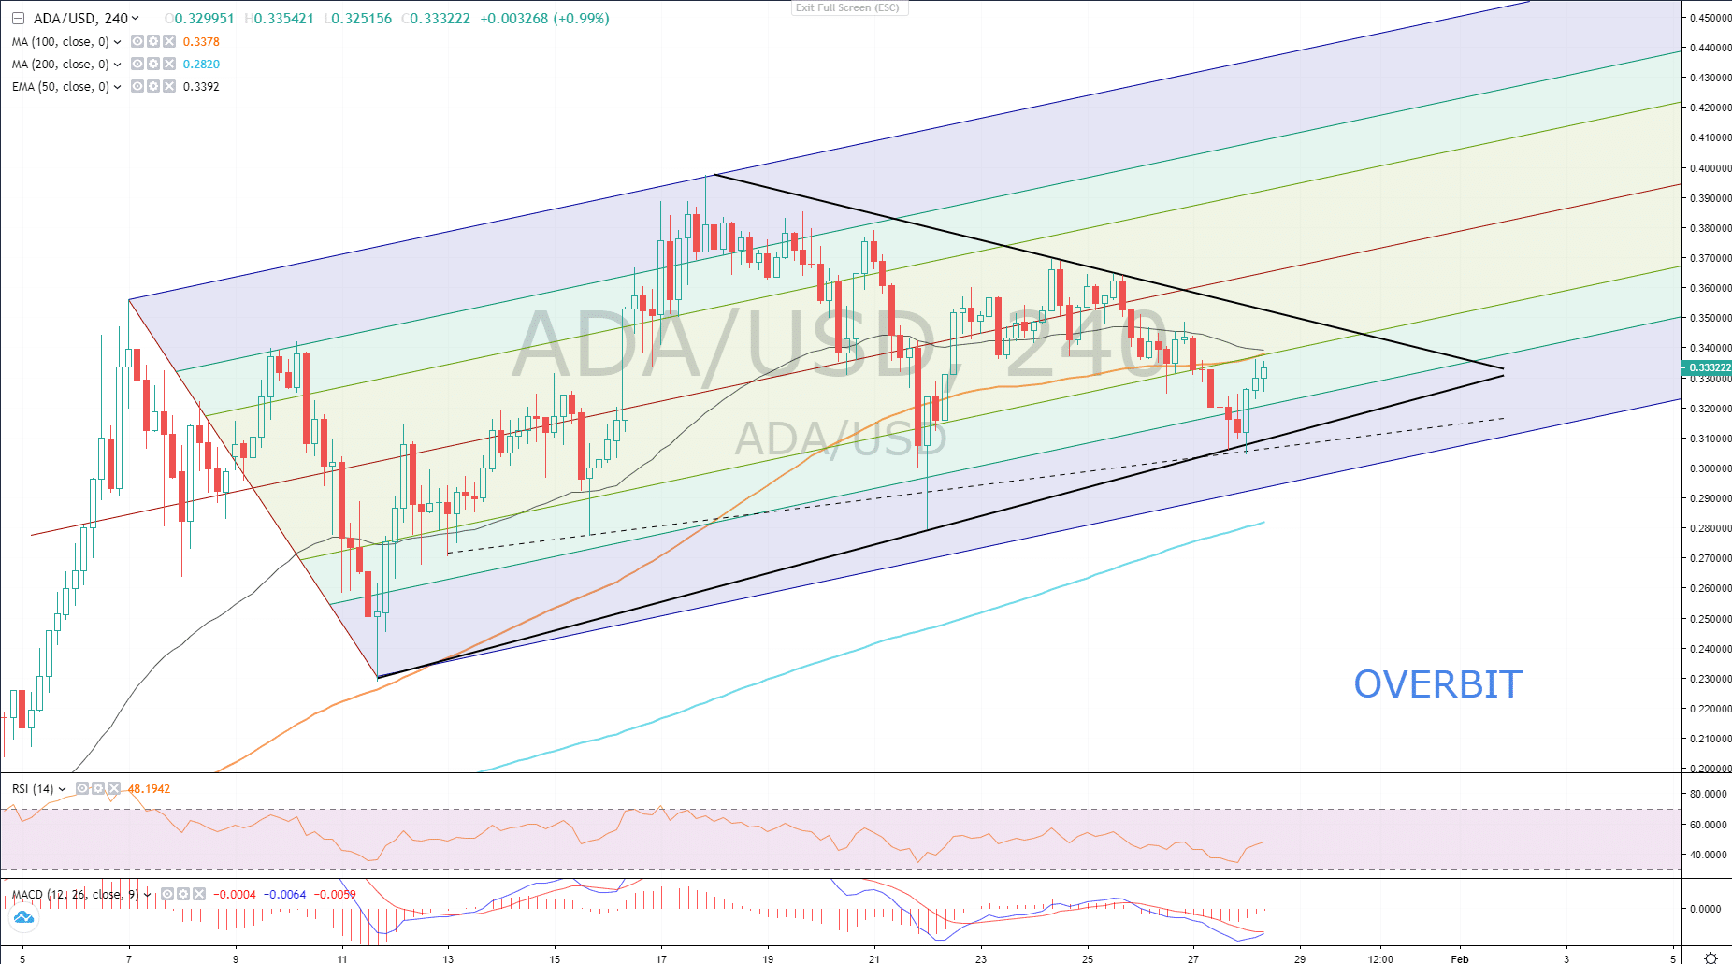Click the low price value 0.325156

362,19
